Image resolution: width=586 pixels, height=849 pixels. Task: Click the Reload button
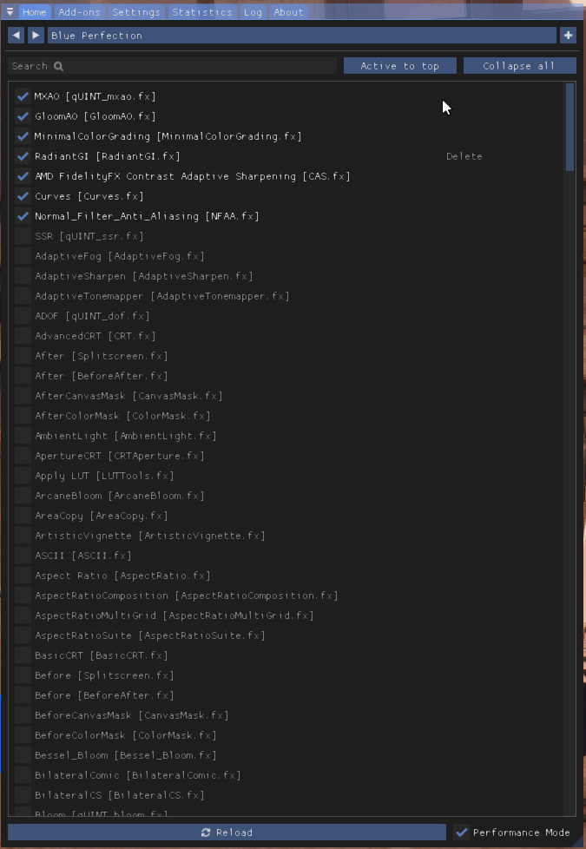(227, 833)
